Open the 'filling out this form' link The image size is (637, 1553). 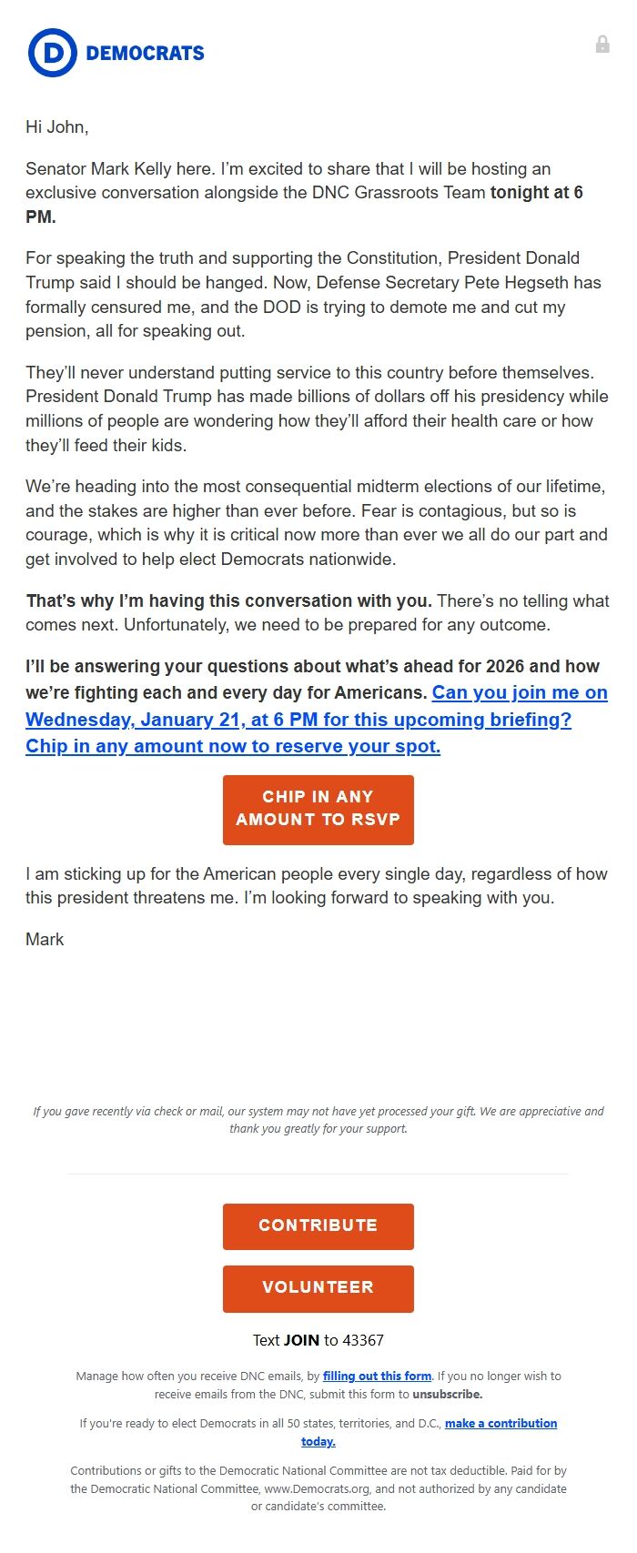point(377,1376)
